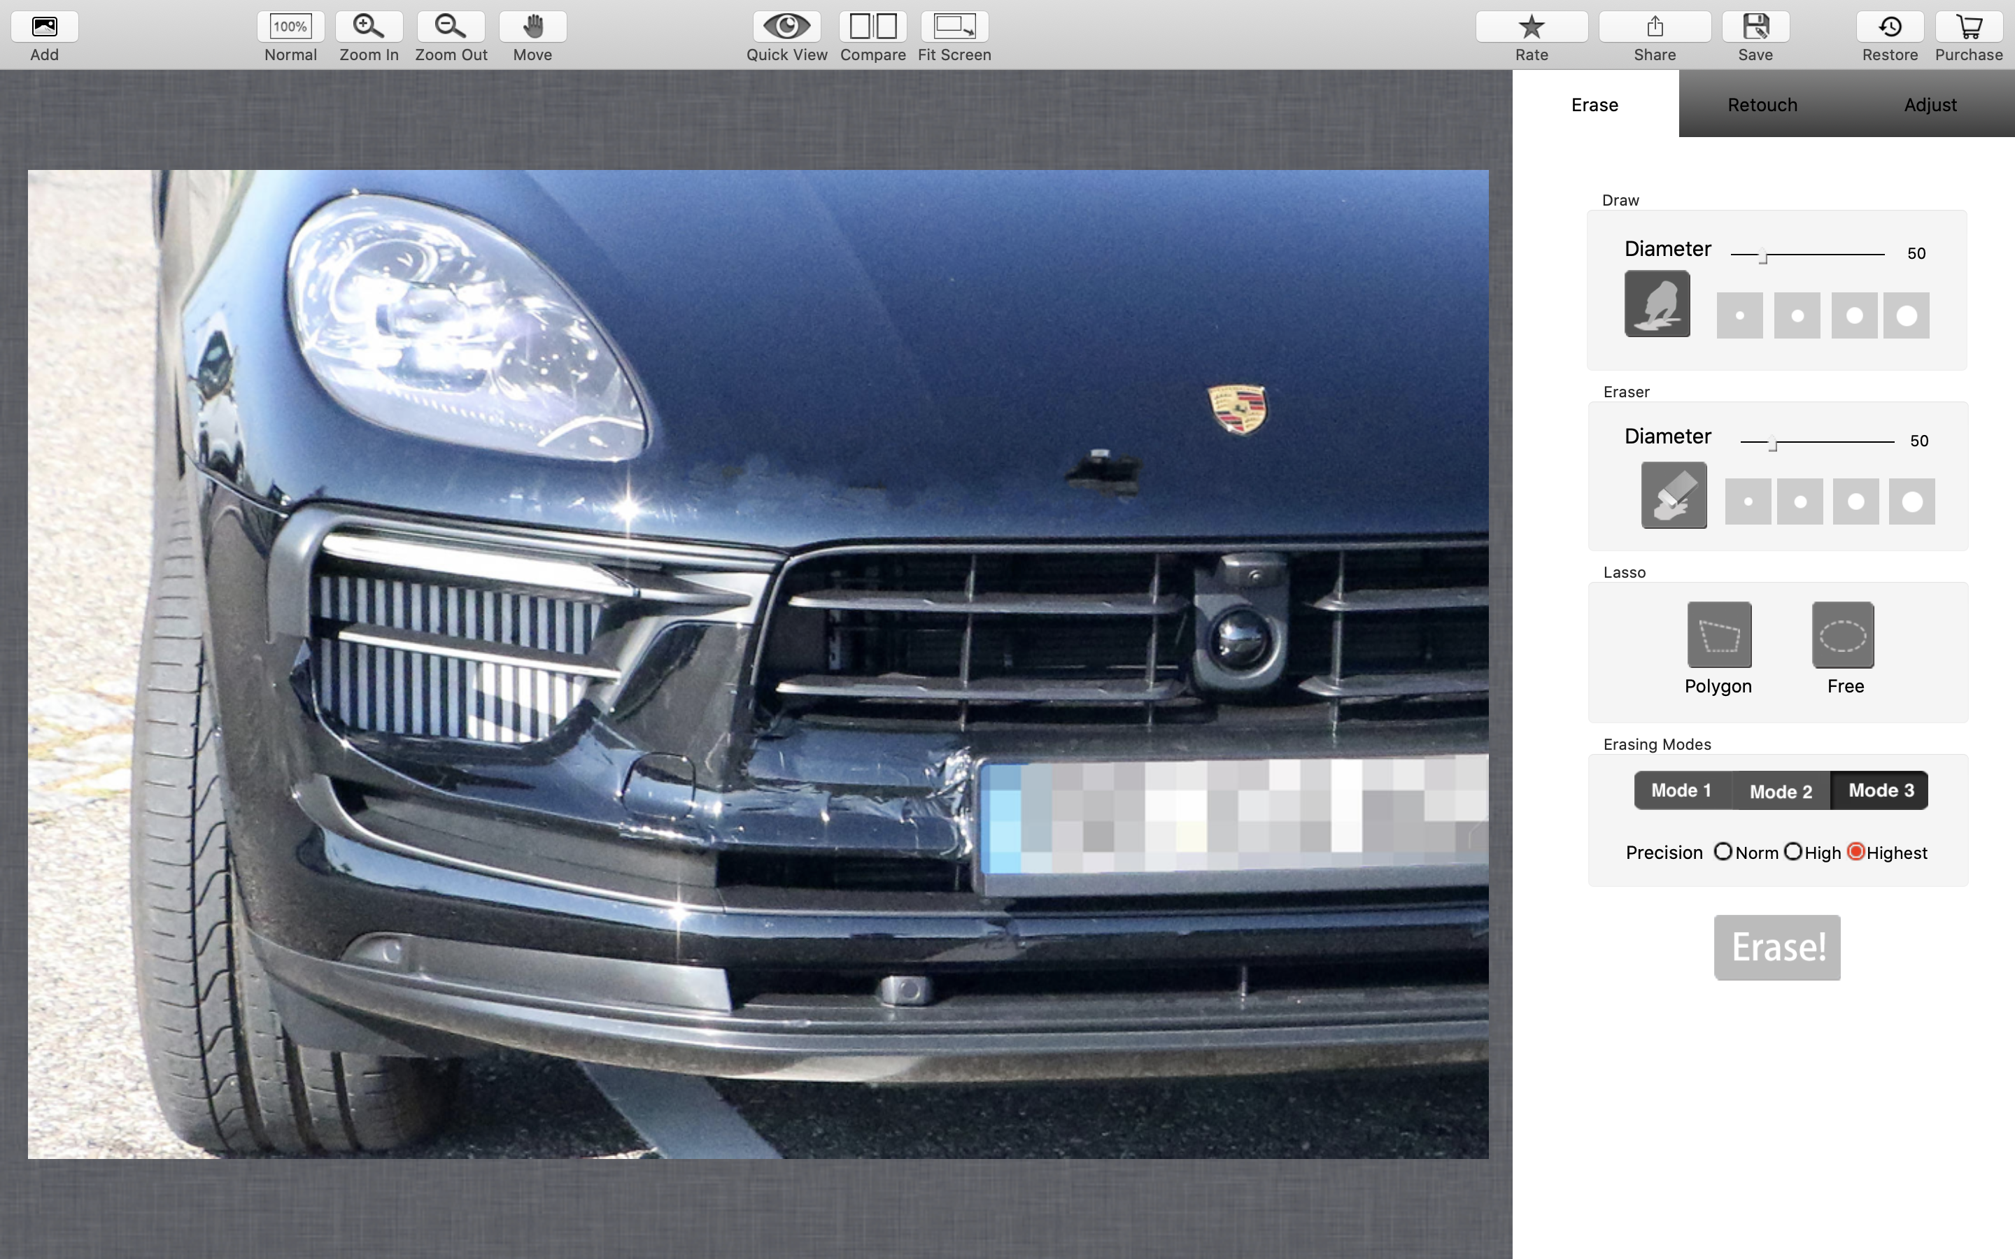Viewport: 2015px width, 1259px height.
Task: Select the Eraser tool icon
Action: point(1674,495)
